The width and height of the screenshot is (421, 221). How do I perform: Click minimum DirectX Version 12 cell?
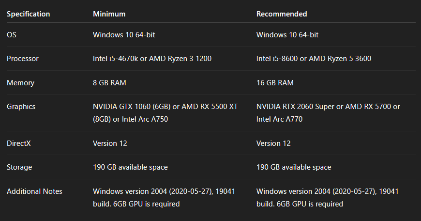(110, 143)
